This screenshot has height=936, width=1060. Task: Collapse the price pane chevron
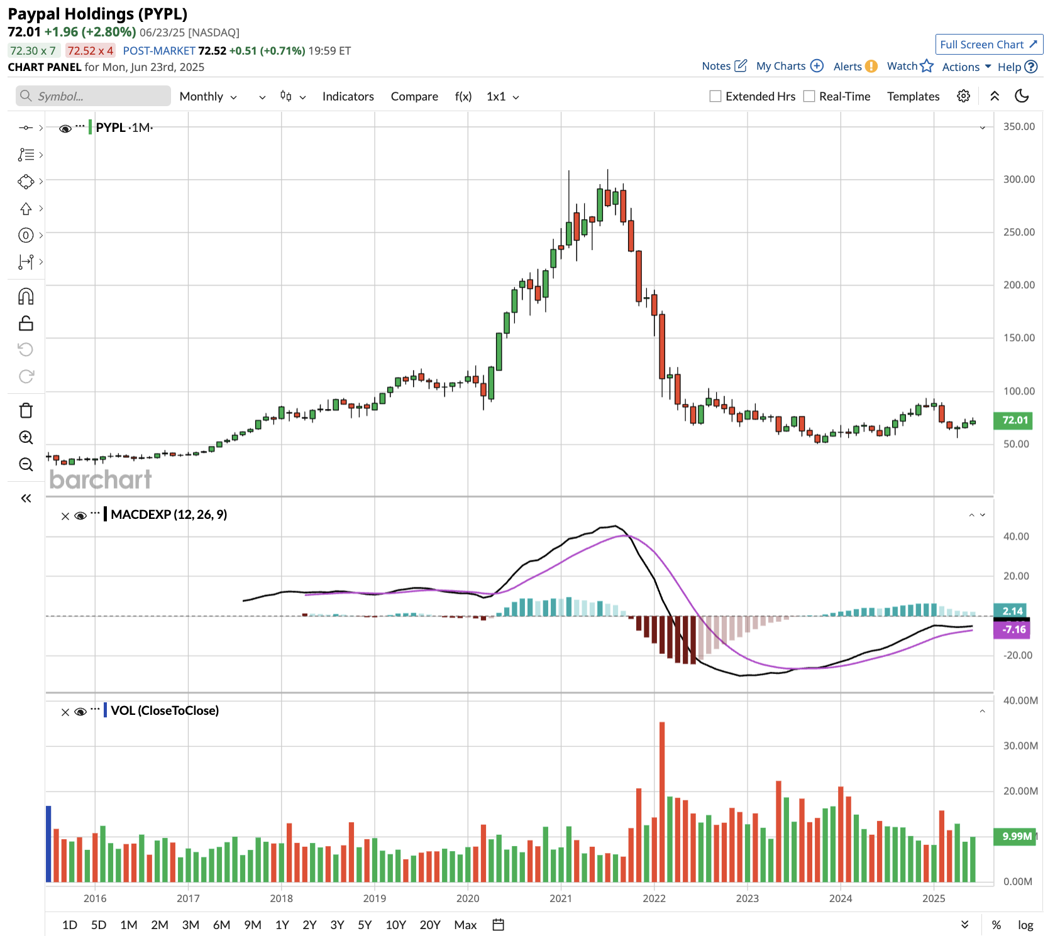[x=982, y=128]
